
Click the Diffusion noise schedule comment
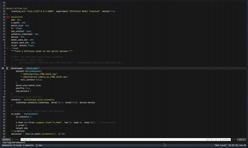[26, 97]
